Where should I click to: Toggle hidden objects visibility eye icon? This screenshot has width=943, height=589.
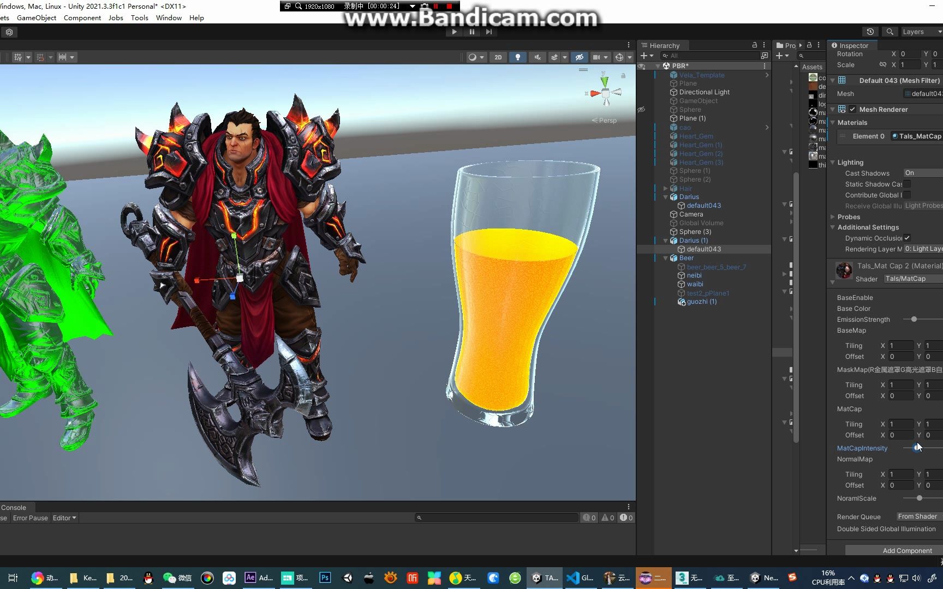click(580, 57)
